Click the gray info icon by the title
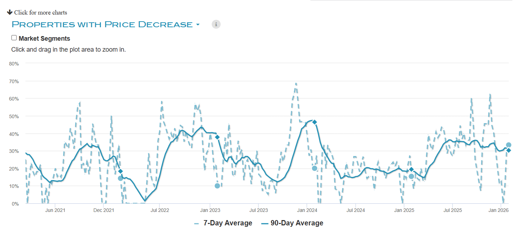 coord(216,24)
